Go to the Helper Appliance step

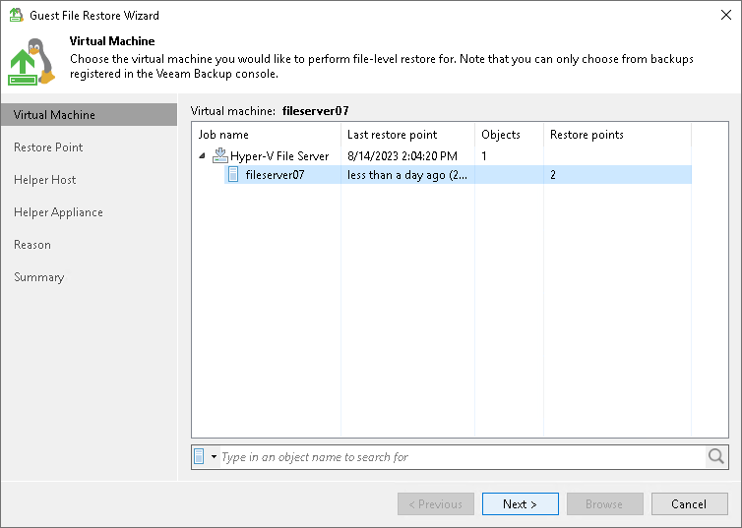(x=58, y=212)
